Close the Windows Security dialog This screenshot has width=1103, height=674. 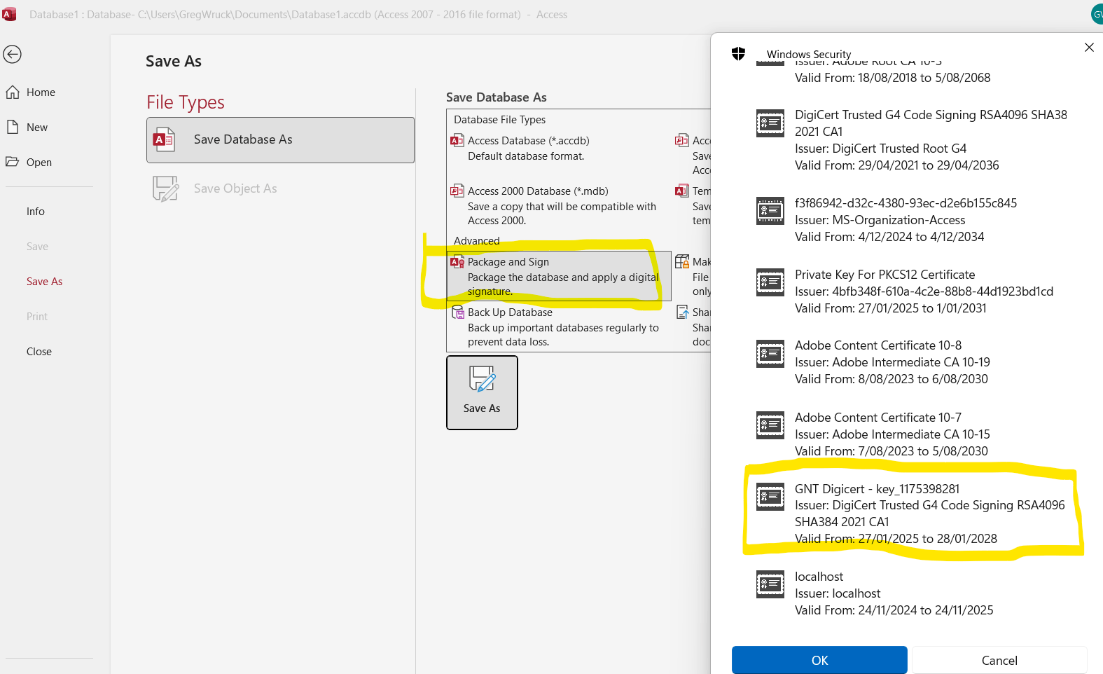pos(1089,48)
